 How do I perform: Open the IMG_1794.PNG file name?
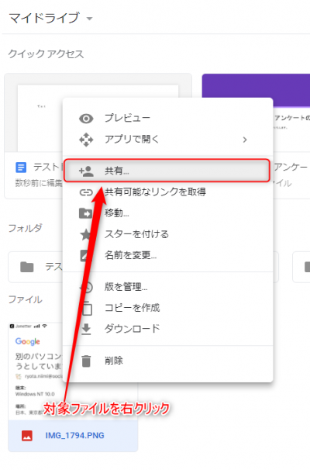75,436
